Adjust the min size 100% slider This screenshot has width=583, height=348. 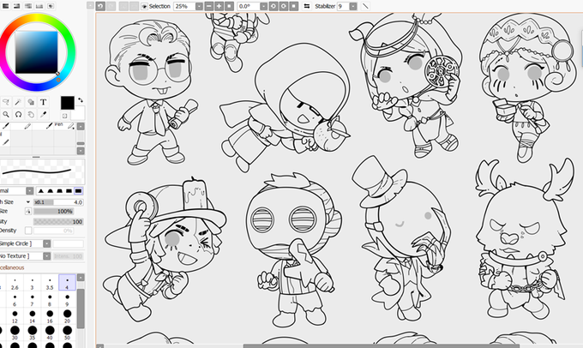coord(53,212)
